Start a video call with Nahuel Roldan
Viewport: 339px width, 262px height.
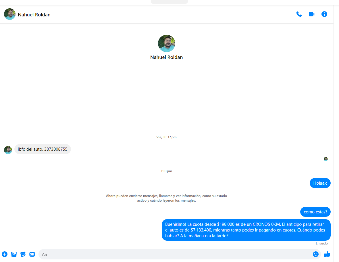point(311,14)
